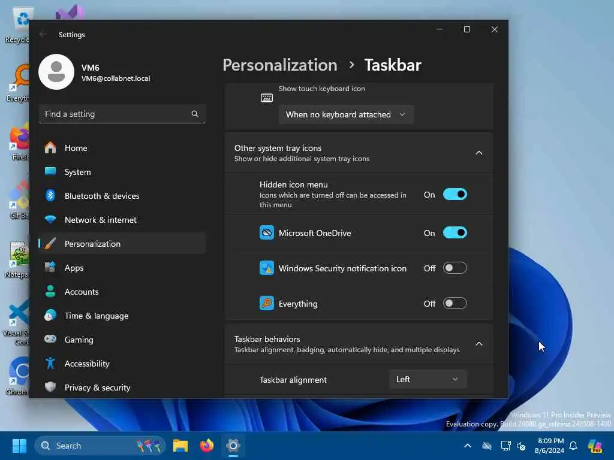The width and height of the screenshot is (614, 460).
Task: Open File Explorer from taskbar
Action: [180, 446]
